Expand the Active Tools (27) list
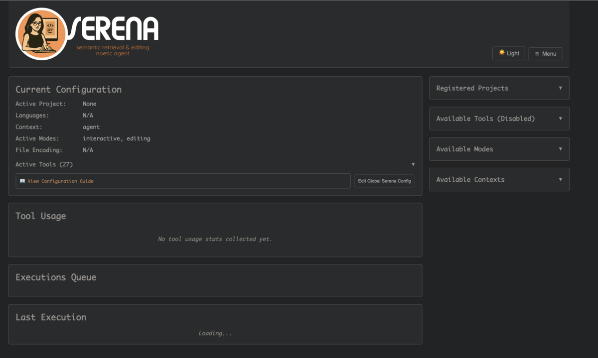 tap(215, 164)
